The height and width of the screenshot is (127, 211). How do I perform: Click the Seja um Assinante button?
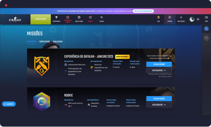pyautogui.click(x=143, y=11)
